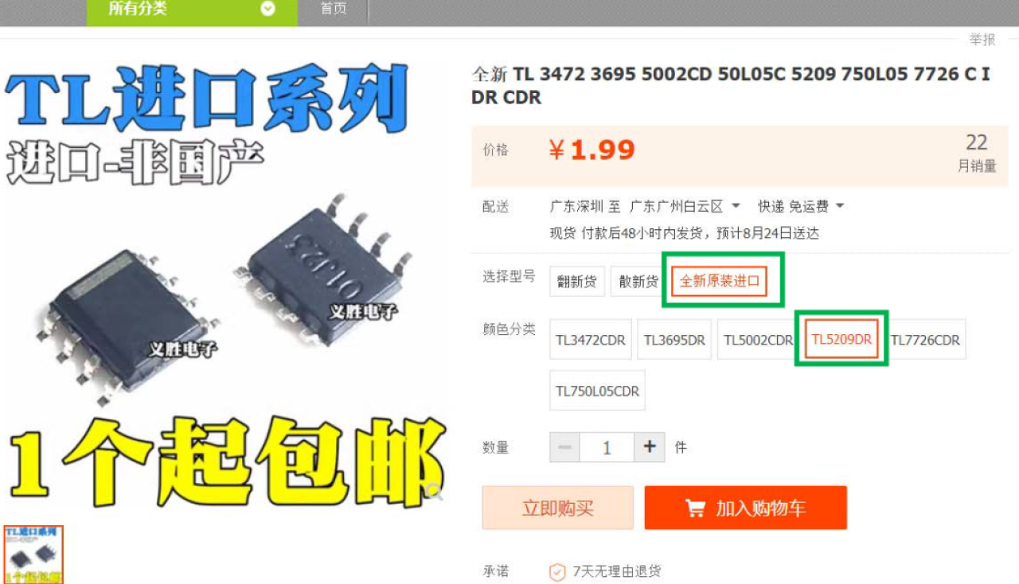Expand the 所有分类 category dropdown arrow
The height and width of the screenshot is (584, 1019).
[268, 9]
